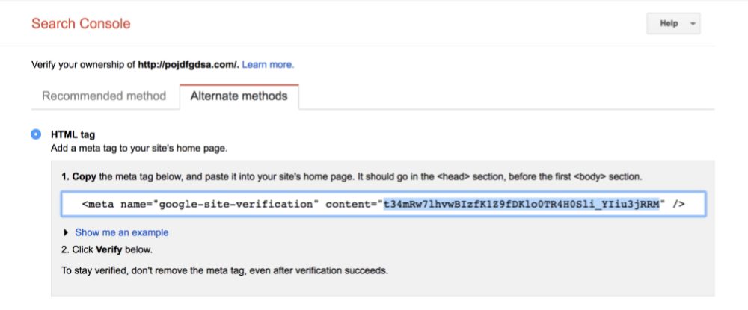Click the bold "HTML tag" label
Viewport: 748px width, 310px height.
[73, 135]
